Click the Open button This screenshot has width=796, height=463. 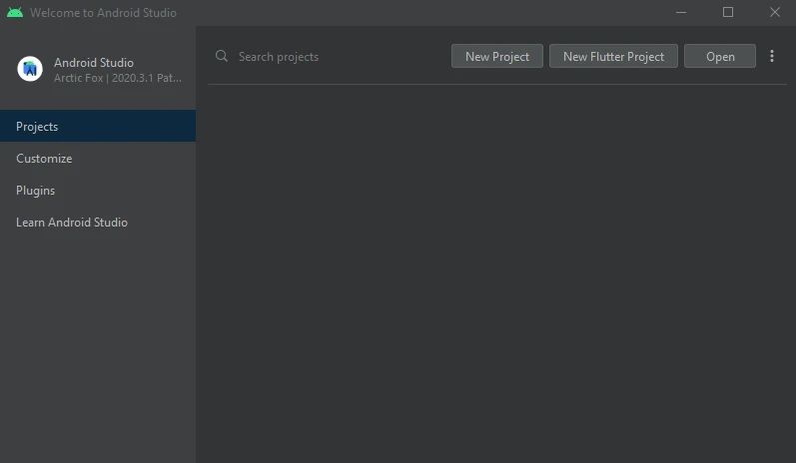click(x=720, y=56)
